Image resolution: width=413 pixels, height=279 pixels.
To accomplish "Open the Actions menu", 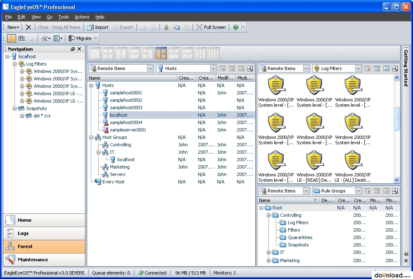I will coord(82,17).
